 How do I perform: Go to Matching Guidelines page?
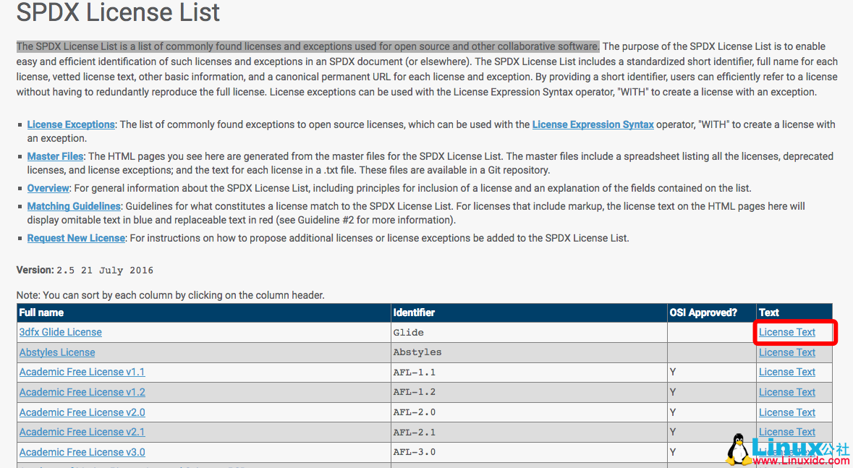click(x=74, y=206)
